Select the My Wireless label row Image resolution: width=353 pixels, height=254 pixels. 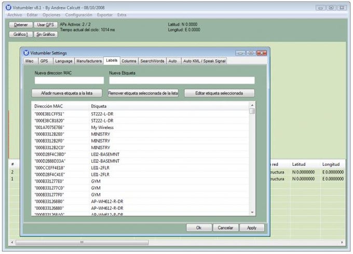point(141,128)
